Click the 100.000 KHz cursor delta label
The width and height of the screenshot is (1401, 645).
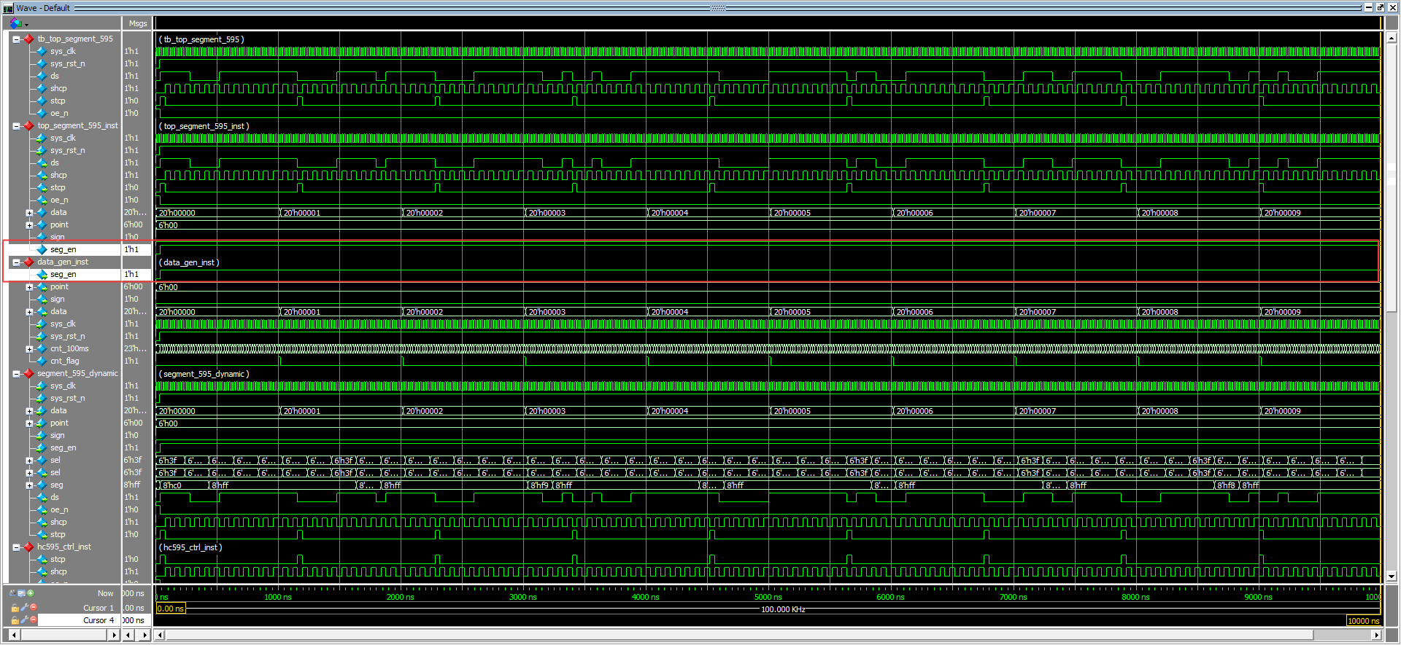(x=783, y=609)
